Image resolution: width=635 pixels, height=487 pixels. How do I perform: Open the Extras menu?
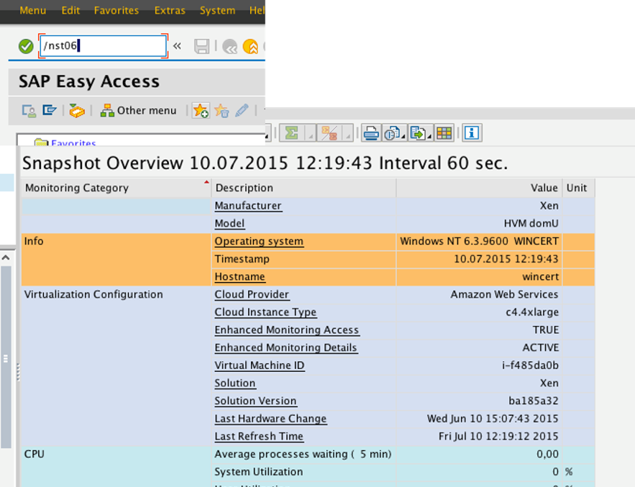pos(170,10)
